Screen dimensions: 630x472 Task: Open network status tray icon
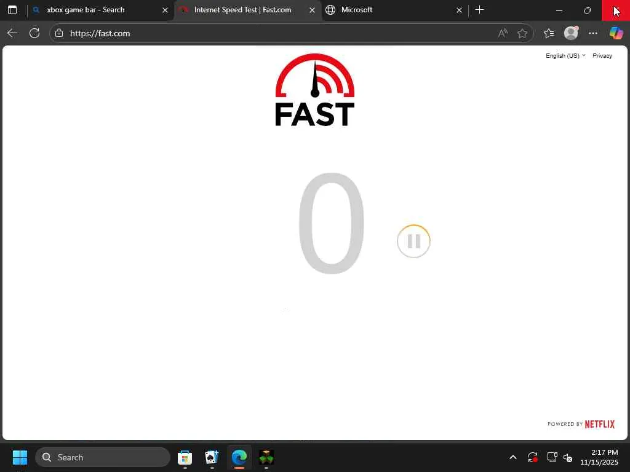552,457
